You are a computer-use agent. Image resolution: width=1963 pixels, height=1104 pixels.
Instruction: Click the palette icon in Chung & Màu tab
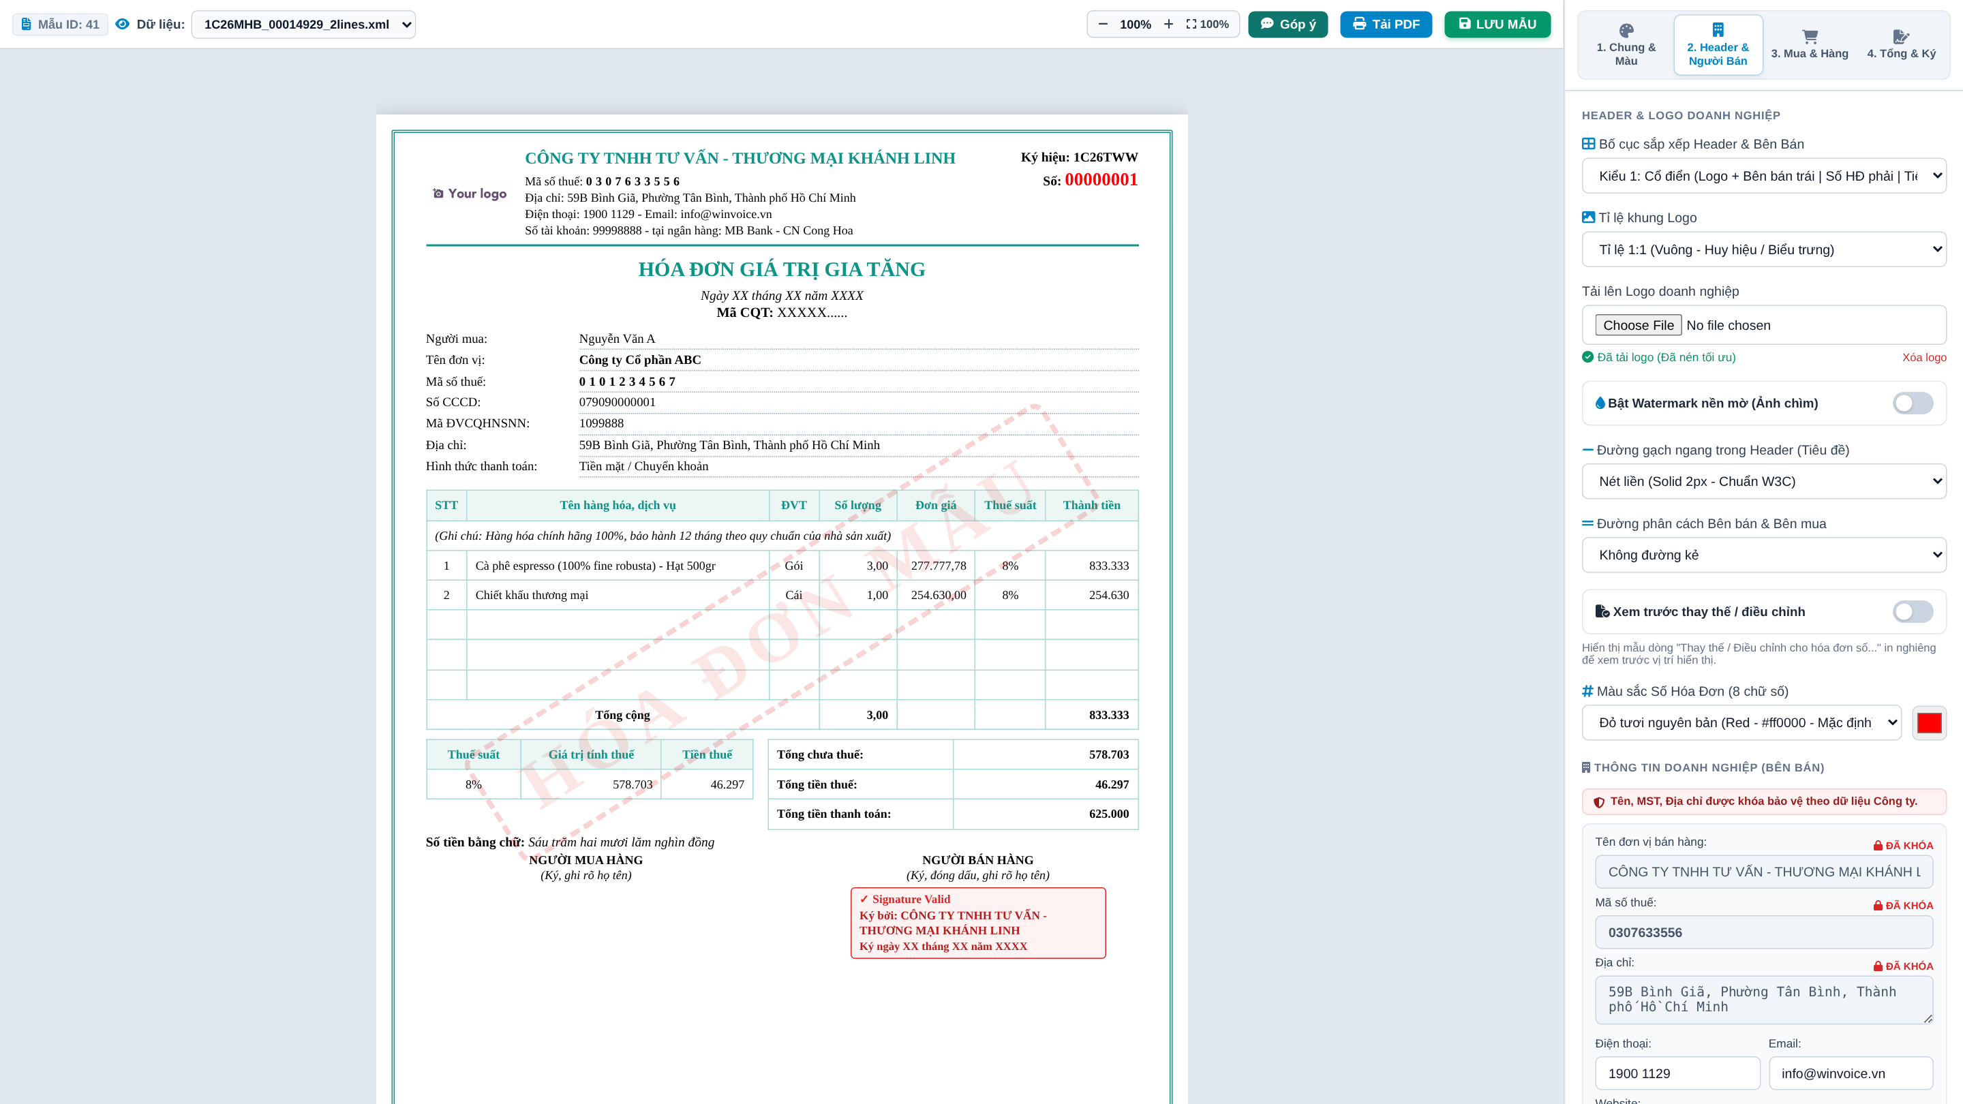[1626, 31]
